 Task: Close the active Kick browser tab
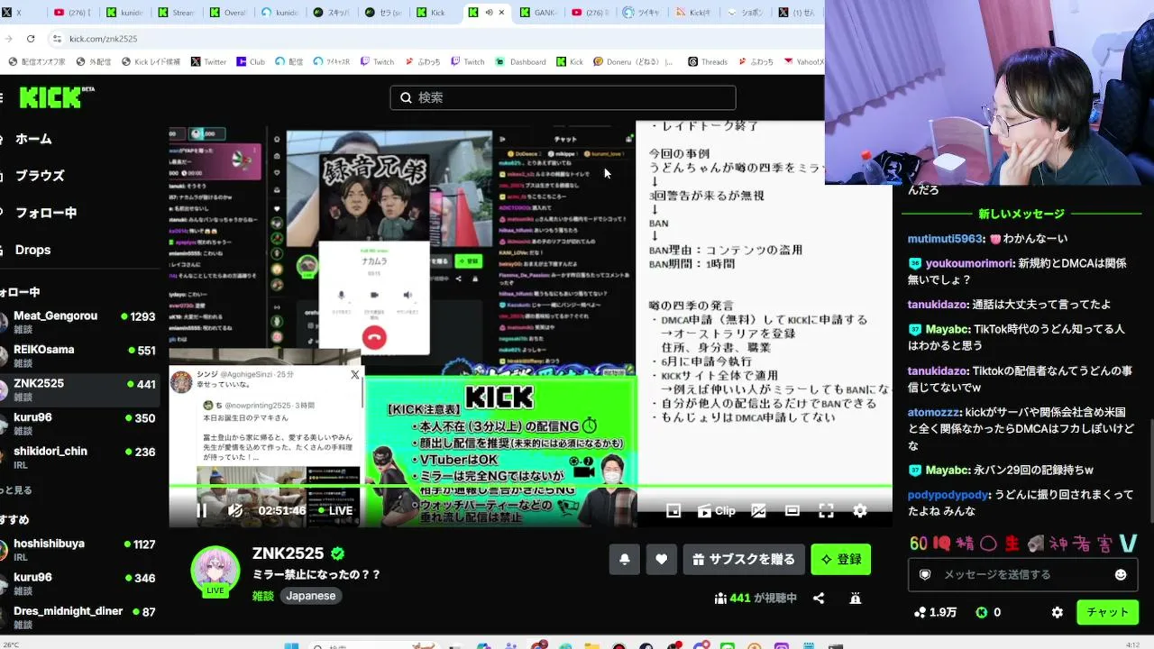tap(501, 13)
